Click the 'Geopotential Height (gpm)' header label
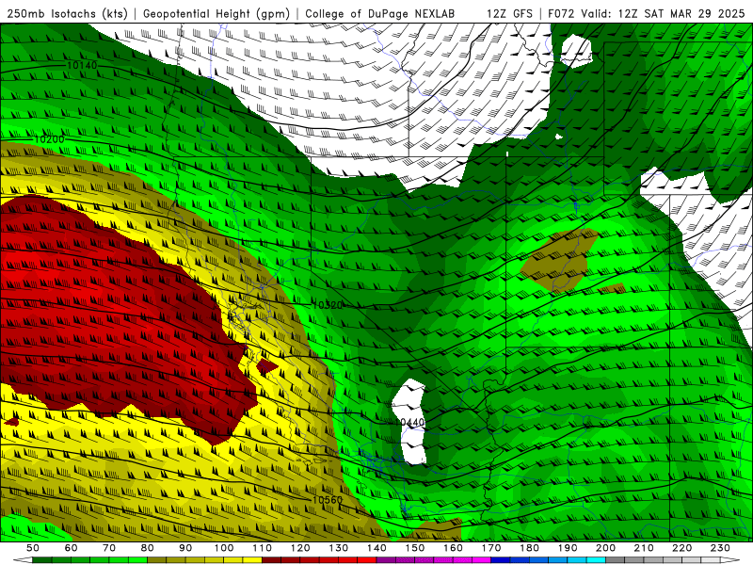 point(216,13)
